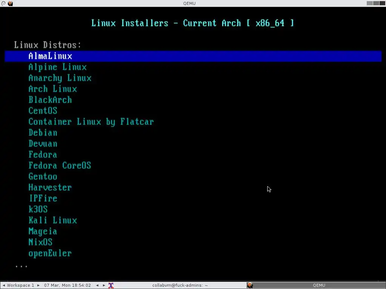Focus the QEMU task in the taskbar
386x289 pixels.
pos(316,285)
